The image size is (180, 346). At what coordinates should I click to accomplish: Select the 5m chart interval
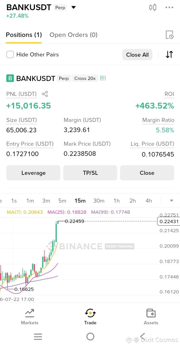[x=62, y=201]
